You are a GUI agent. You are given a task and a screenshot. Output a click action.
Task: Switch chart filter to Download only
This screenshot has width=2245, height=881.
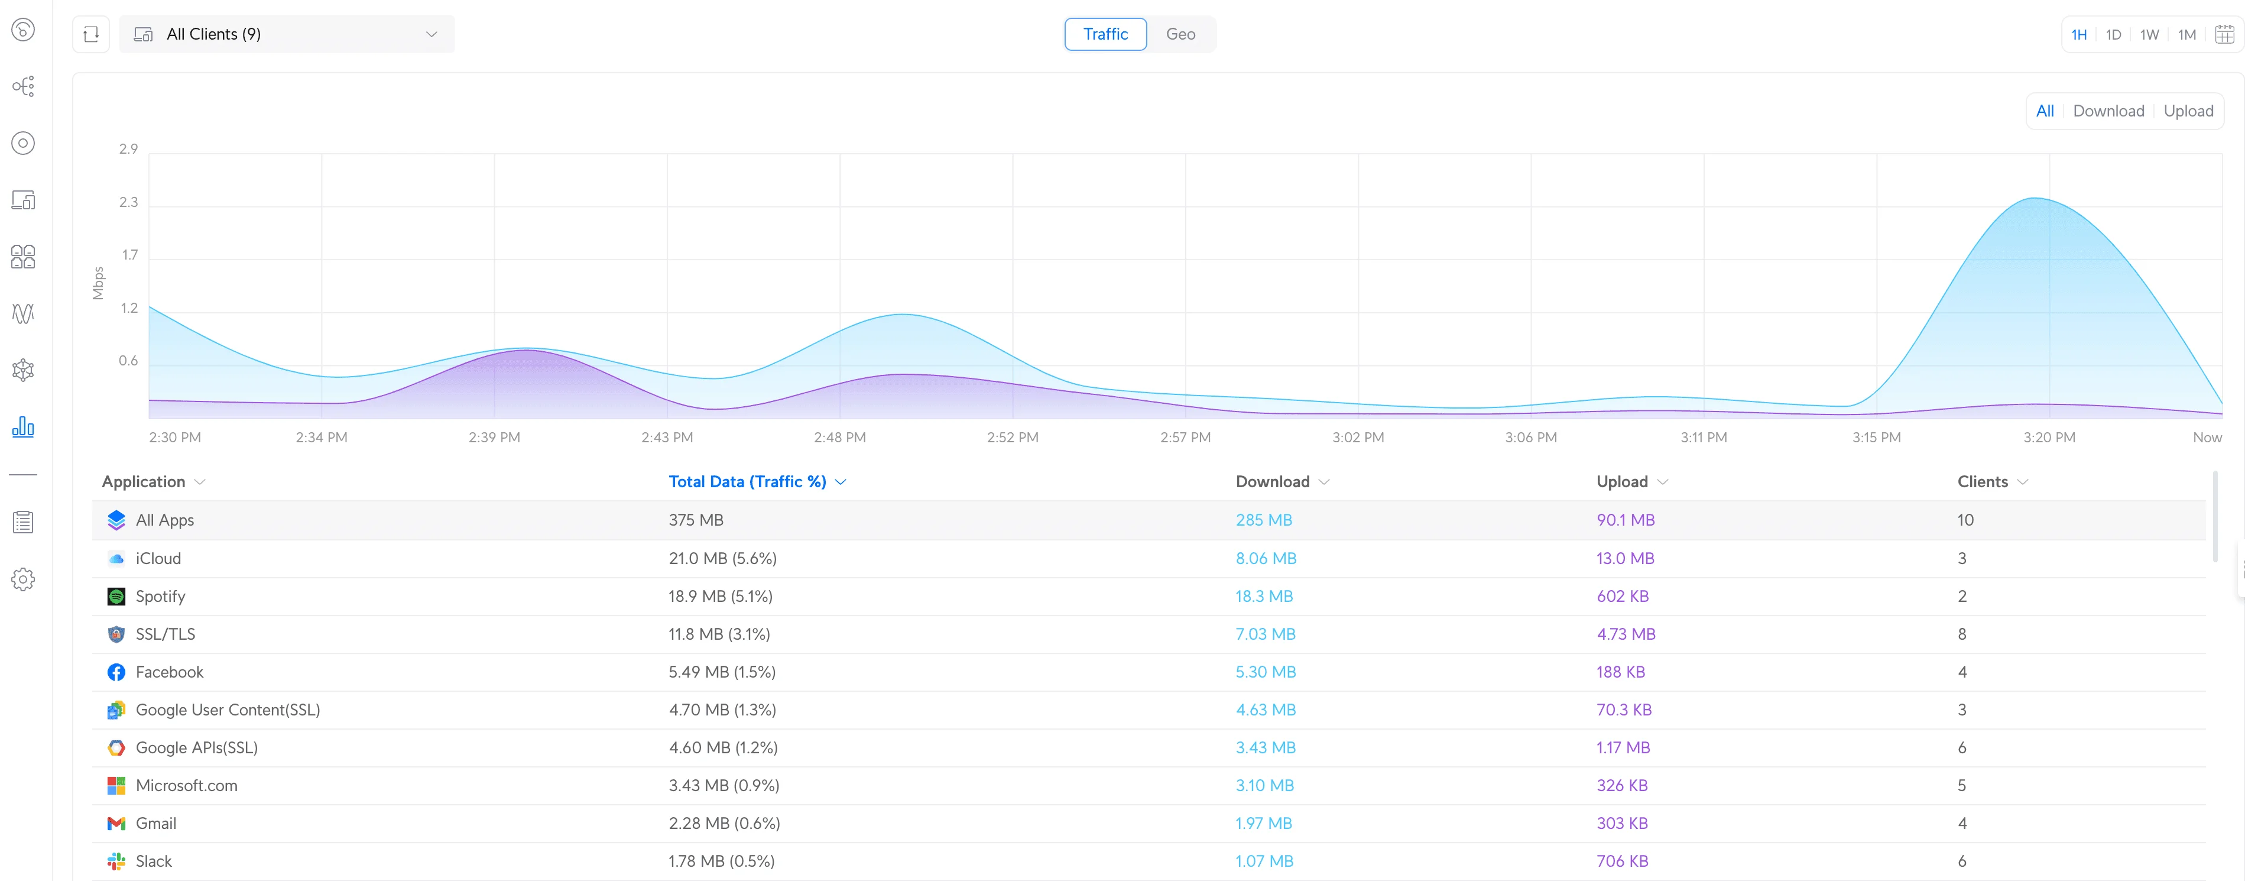click(x=2108, y=111)
